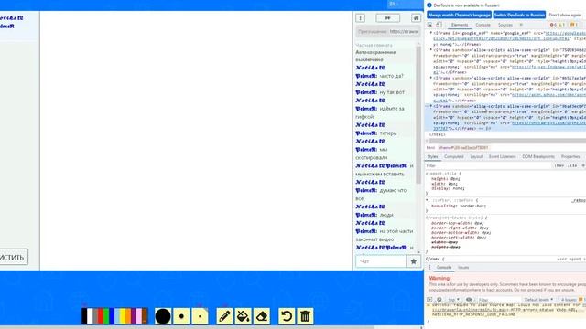Click the console Filter input

point(499,300)
